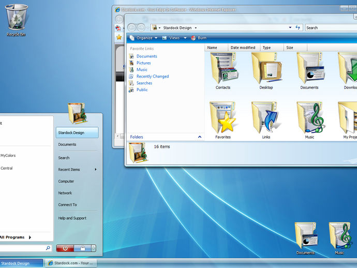
Task: Click the user picture atop Start menu
Action: point(78,113)
